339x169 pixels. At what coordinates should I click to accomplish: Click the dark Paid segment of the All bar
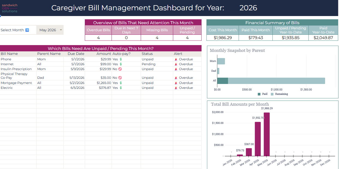click(223, 81)
